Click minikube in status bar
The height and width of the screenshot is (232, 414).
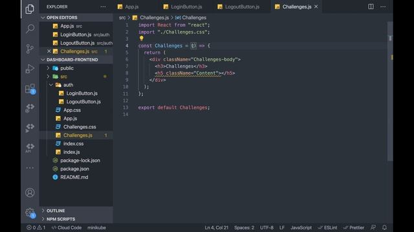96,227
